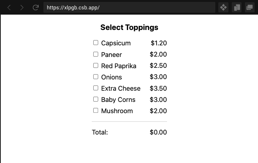Click the Extra Cheese label
This screenshot has width=258, height=163.
(x=121, y=88)
